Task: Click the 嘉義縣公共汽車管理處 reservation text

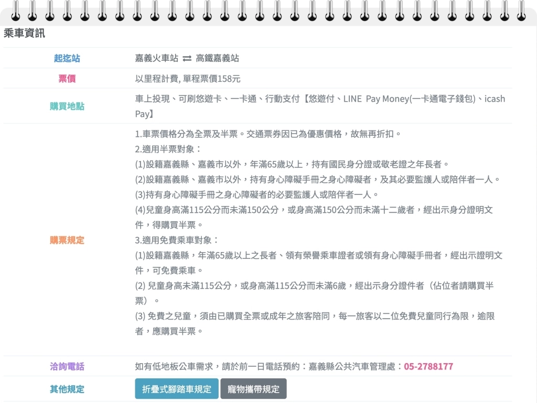Action: 355,366
